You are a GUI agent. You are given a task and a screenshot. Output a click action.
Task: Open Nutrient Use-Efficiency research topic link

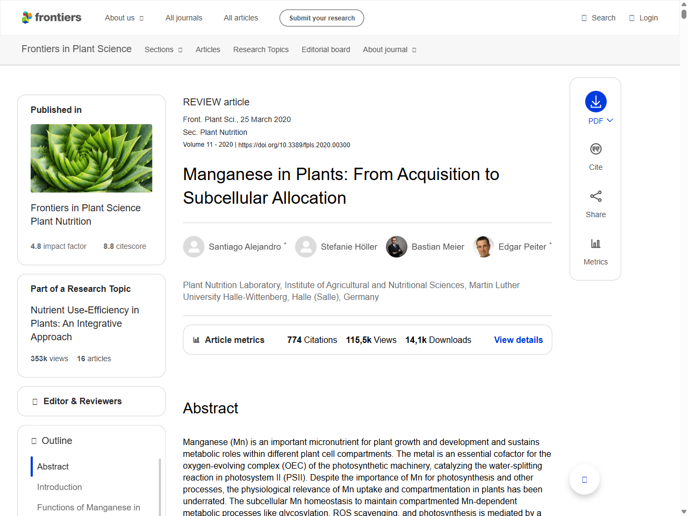(x=84, y=324)
